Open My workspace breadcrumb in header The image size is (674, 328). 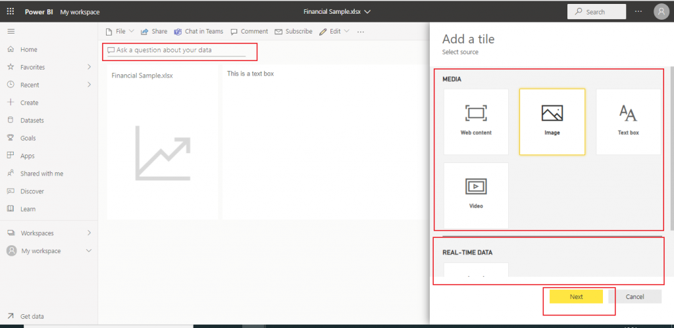(x=80, y=12)
